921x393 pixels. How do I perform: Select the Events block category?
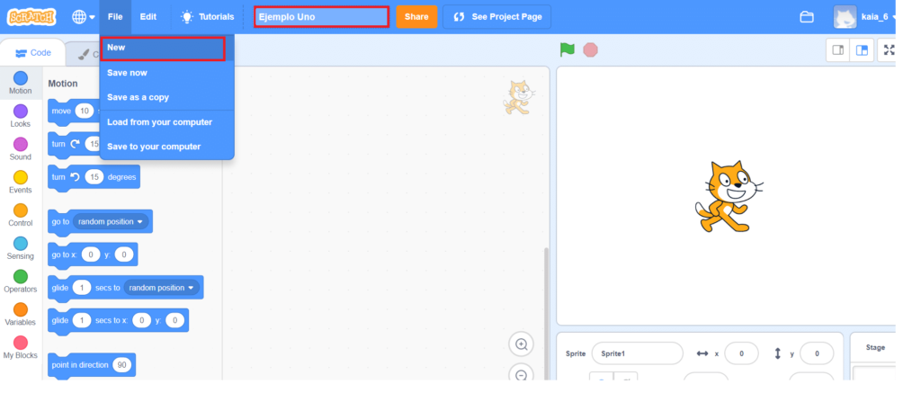tap(21, 182)
